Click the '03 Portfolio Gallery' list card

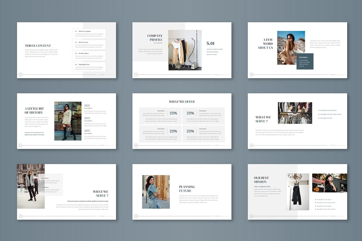[x=89, y=56]
